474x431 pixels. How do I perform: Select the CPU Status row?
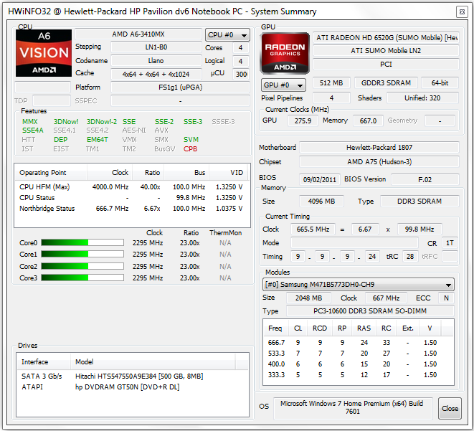(131, 198)
